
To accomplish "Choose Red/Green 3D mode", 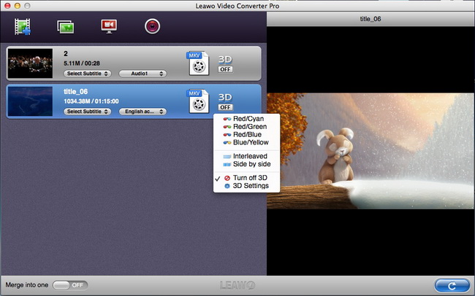I will 246,127.
